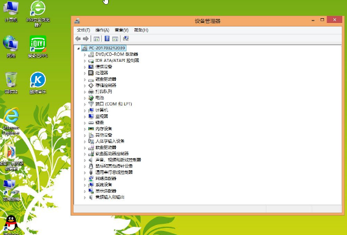This screenshot has height=235, width=347.
Task: Click the disc drive icon beside DVD/CD-ROM 驱动器
Action: click(91, 54)
